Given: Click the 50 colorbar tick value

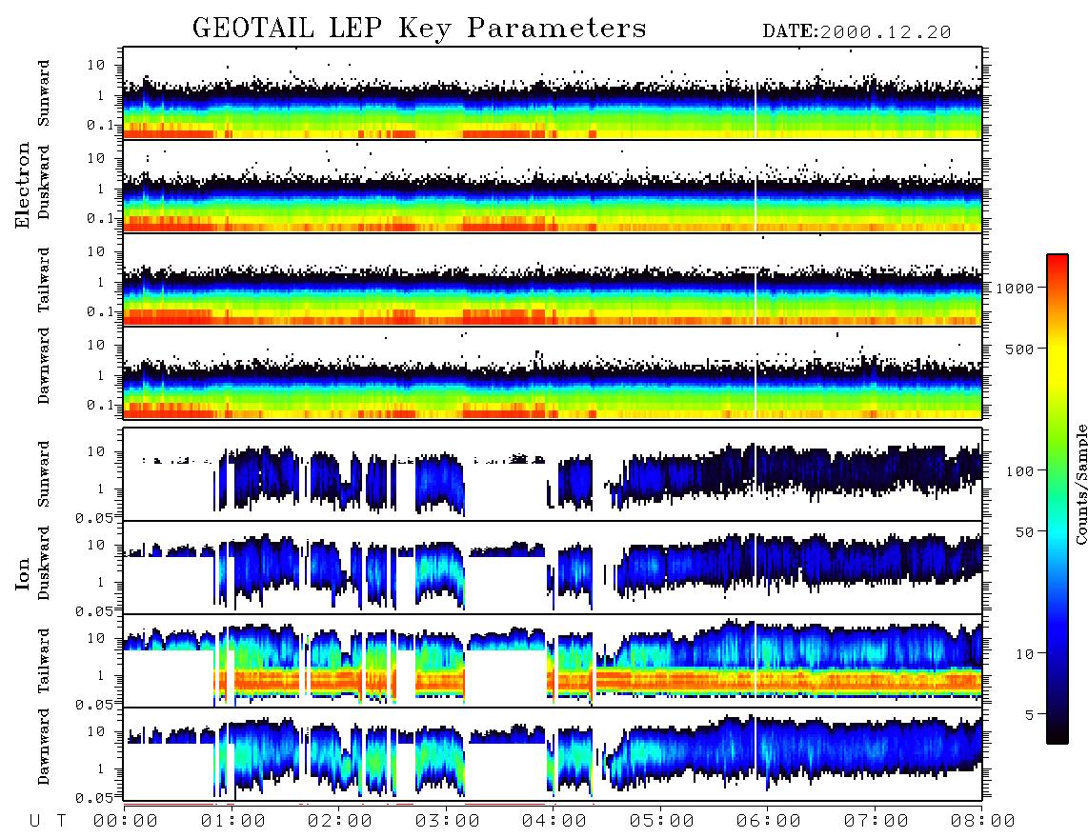Looking at the screenshot, I should click(1024, 532).
